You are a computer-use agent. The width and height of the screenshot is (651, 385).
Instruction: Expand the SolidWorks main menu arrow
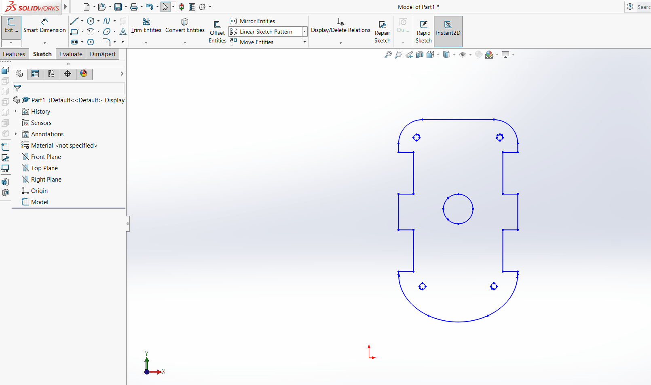(x=66, y=7)
